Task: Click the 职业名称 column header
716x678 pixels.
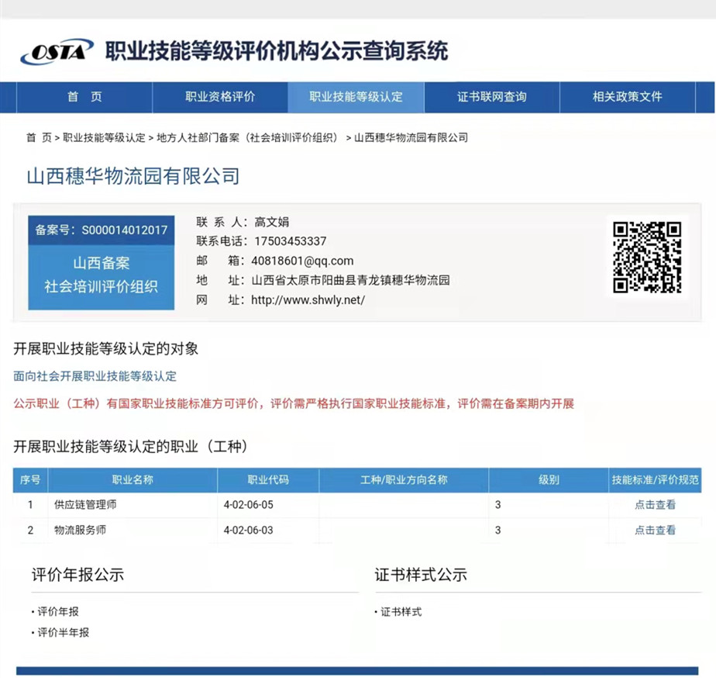Action: click(x=133, y=480)
